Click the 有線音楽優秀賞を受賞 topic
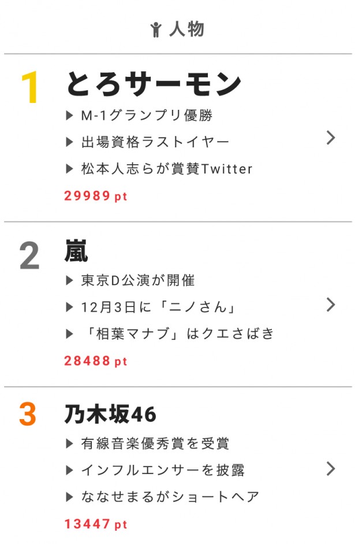This screenshot has height=544, width=355. [x=155, y=443]
